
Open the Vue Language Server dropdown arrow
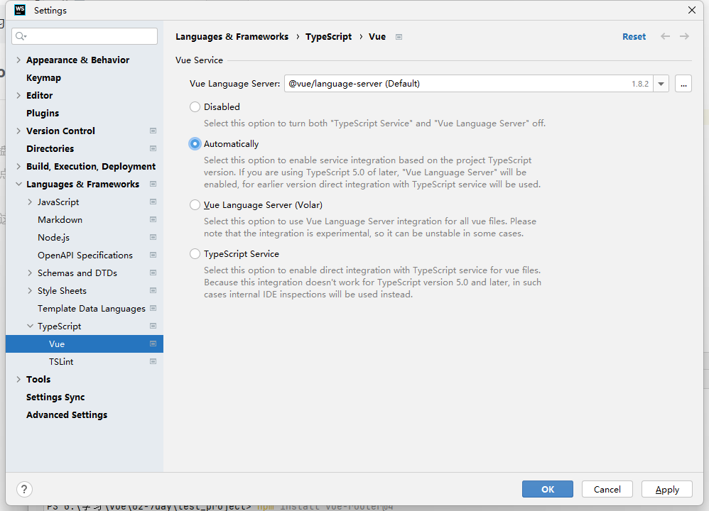click(661, 84)
